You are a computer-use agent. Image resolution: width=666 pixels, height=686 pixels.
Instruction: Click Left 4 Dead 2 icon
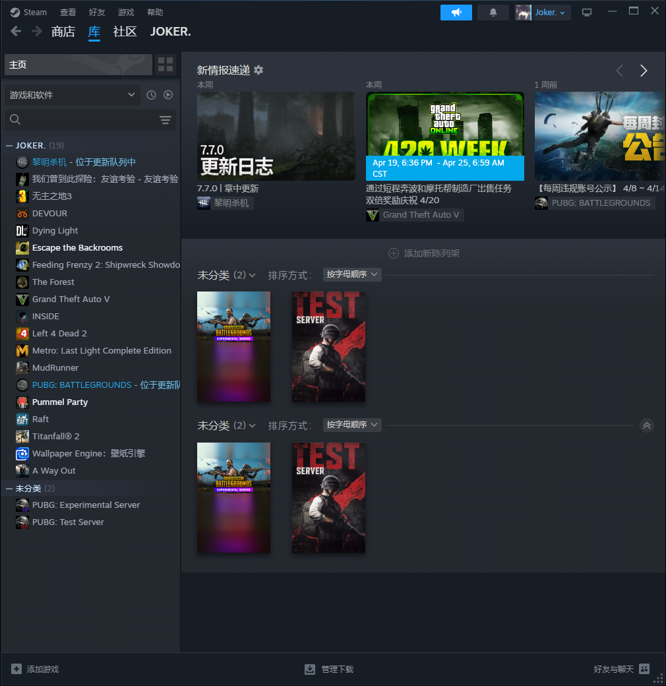pyautogui.click(x=22, y=333)
